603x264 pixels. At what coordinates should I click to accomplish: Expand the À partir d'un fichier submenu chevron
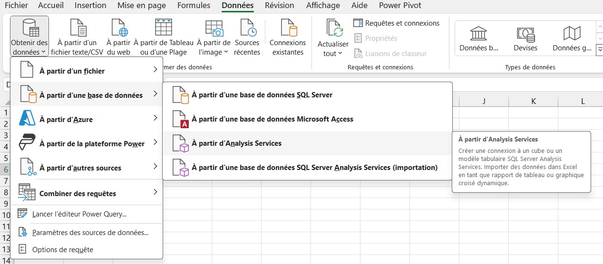[156, 70]
